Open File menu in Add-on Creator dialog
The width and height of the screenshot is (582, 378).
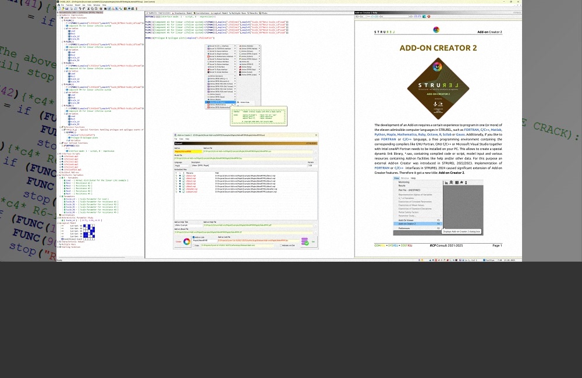(176, 139)
